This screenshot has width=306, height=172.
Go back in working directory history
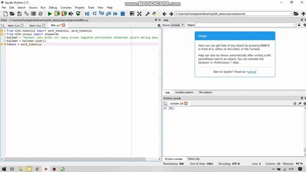coord(164,14)
